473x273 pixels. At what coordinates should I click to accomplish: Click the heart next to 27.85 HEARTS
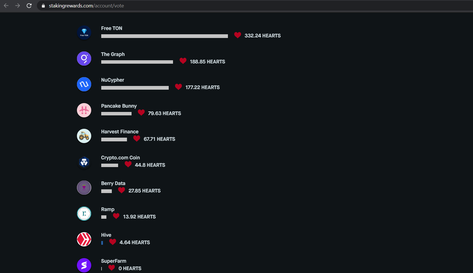122,190
